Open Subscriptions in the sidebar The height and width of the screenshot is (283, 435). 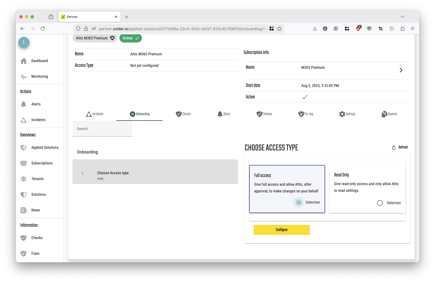pos(41,163)
